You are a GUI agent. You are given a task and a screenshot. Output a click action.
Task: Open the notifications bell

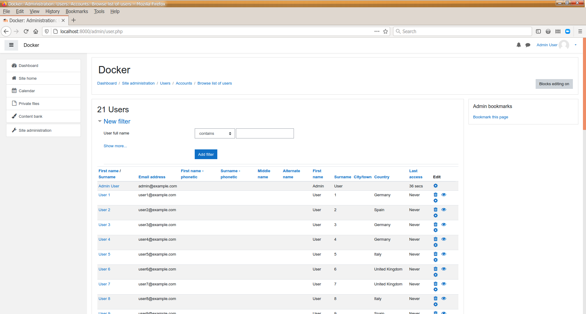519,45
